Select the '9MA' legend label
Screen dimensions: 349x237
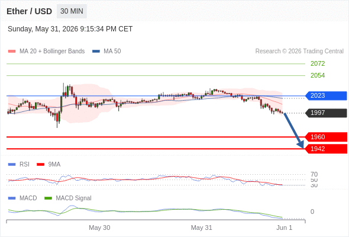[54, 165]
